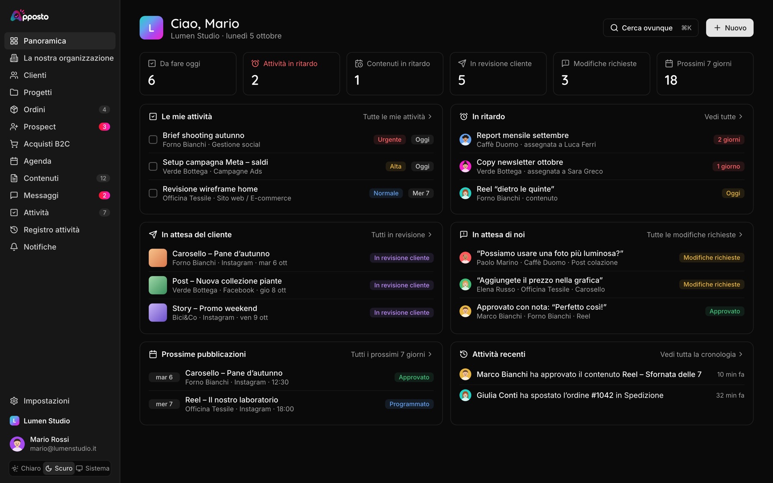Open Vedi tutta la cronologia
Viewport: 773px width, 483px height.
(x=702, y=354)
